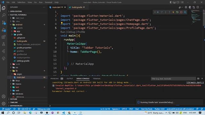Open the Extensions view
205x115 pixels.
point(4,37)
